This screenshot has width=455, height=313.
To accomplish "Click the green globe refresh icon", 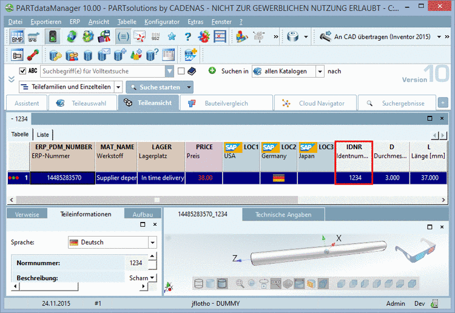I will tap(72, 37).
